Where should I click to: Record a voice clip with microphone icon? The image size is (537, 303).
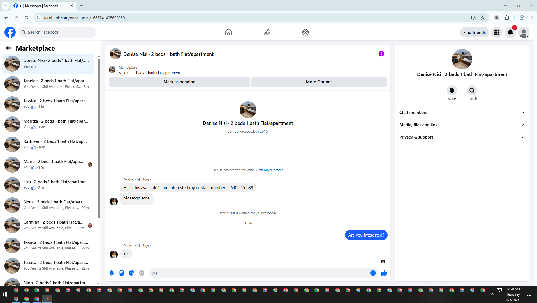point(112,273)
